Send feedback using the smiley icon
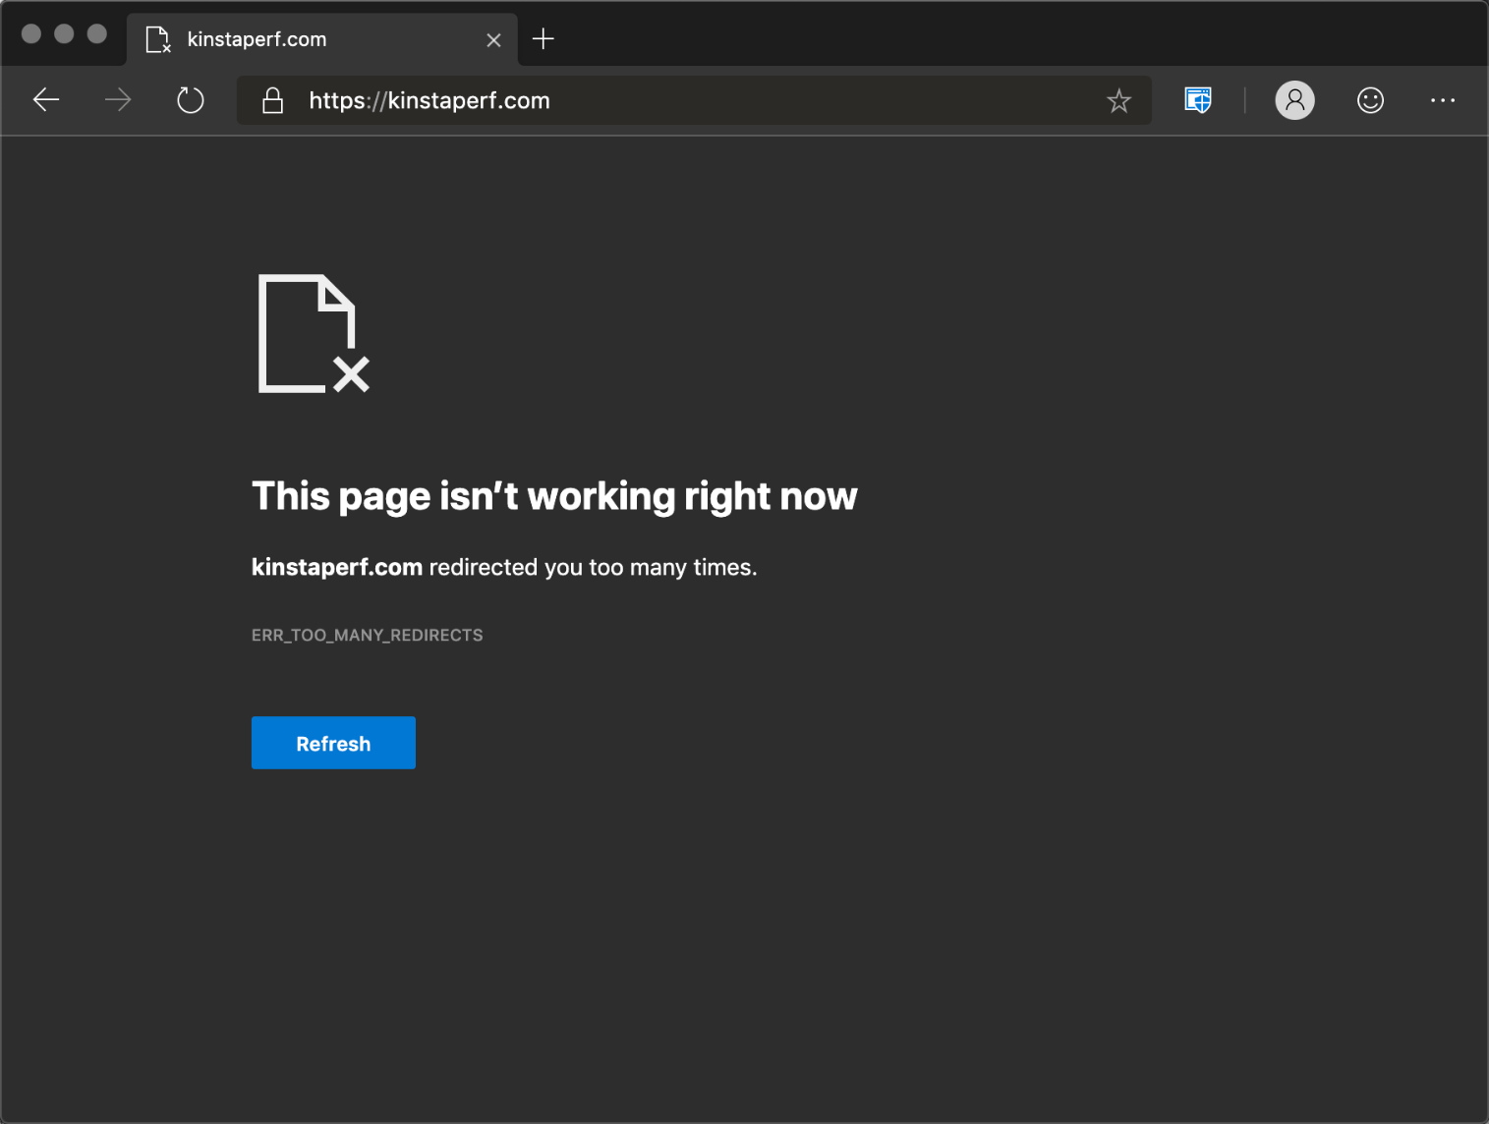The width and height of the screenshot is (1489, 1124). click(x=1370, y=99)
